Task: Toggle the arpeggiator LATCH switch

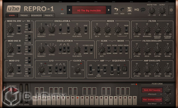Action: click(105, 69)
